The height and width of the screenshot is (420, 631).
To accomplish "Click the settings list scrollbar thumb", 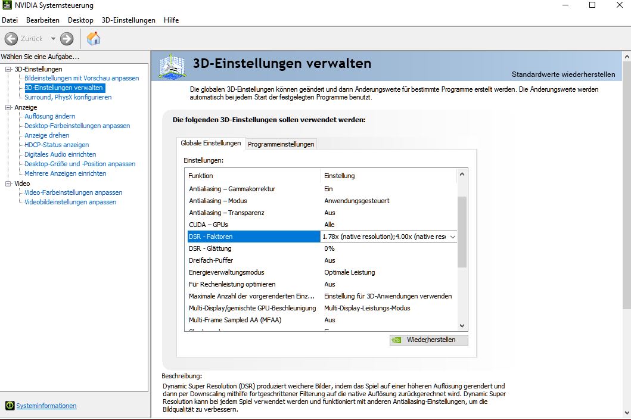I will coord(462,232).
